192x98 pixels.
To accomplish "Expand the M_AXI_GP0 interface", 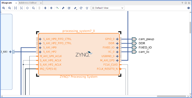I will (x=117, y=60).
